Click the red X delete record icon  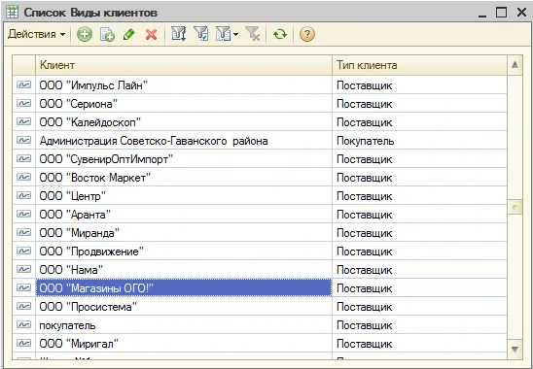151,34
